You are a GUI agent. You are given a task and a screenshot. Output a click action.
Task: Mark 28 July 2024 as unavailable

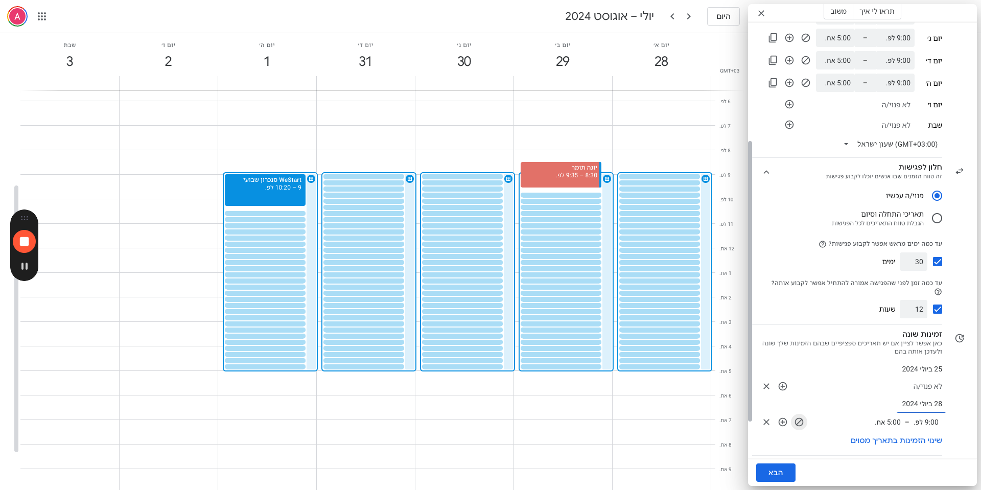pyautogui.click(x=799, y=422)
